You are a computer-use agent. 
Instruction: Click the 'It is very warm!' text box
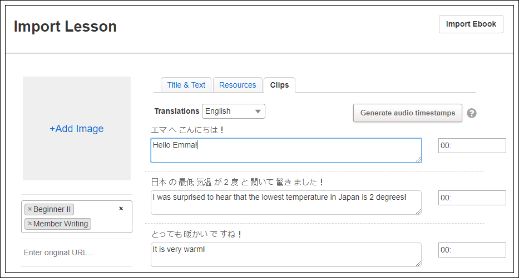tap(286, 255)
